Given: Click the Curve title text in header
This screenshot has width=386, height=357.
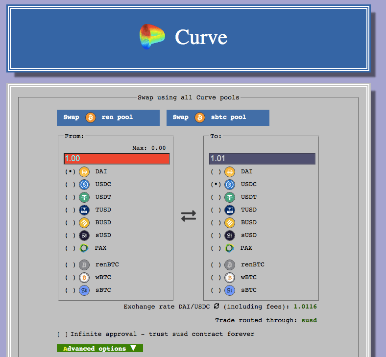Looking at the screenshot, I should pyautogui.click(x=201, y=37).
